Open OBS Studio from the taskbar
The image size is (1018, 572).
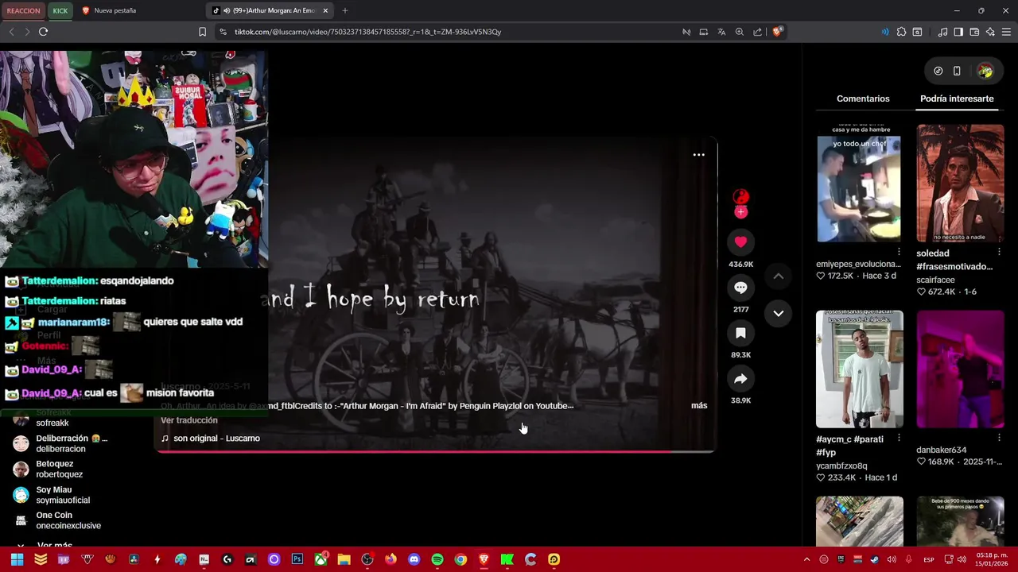(x=367, y=559)
